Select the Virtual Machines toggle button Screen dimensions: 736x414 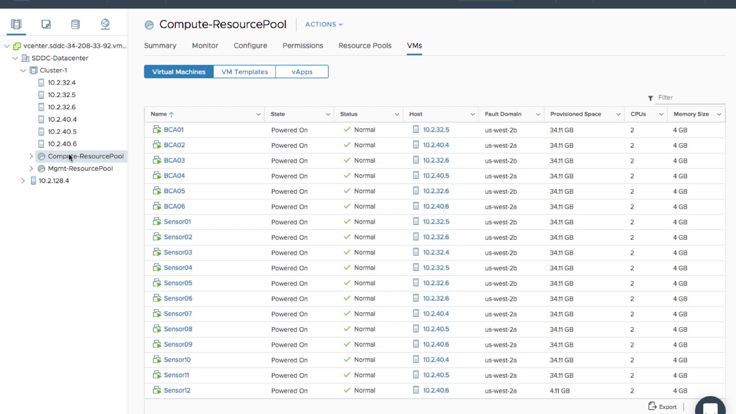(x=178, y=72)
